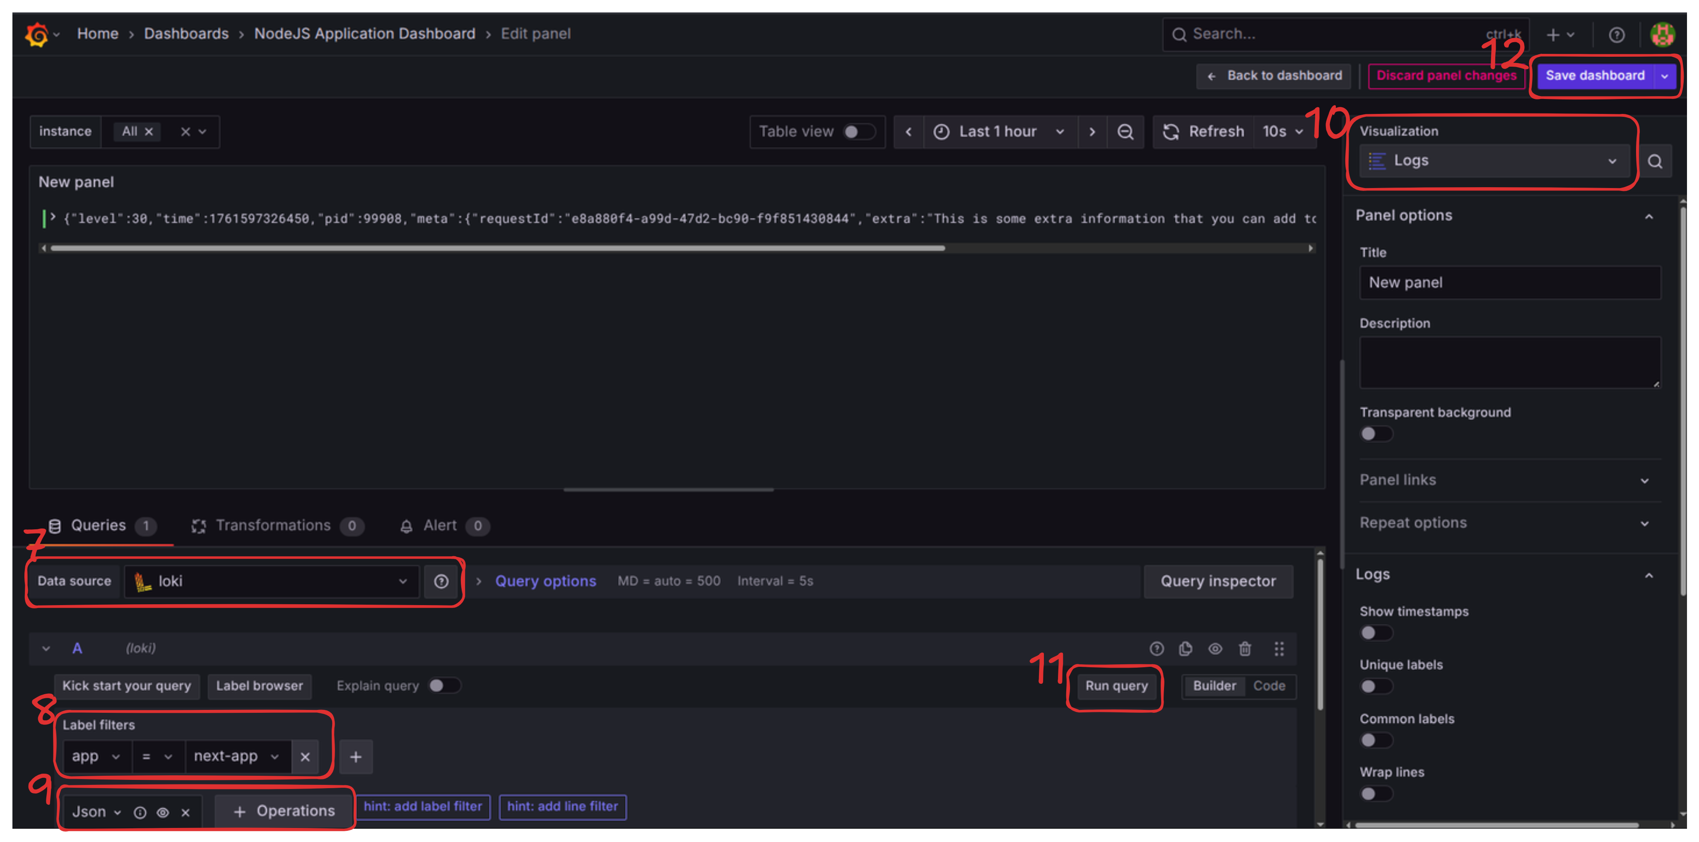Open the loki data source dropdown
This screenshot has width=1699, height=842.
pyautogui.click(x=270, y=581)
